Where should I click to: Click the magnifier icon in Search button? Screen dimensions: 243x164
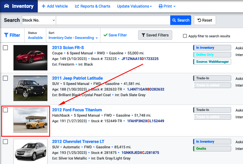coord(174,20)
